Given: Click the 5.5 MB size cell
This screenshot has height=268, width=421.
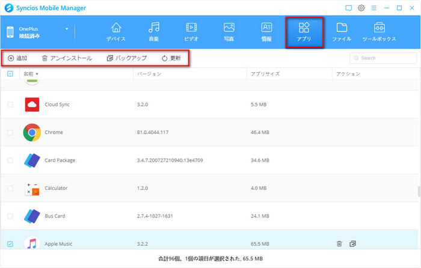Looking at the screenshot, I should point(259,105).
